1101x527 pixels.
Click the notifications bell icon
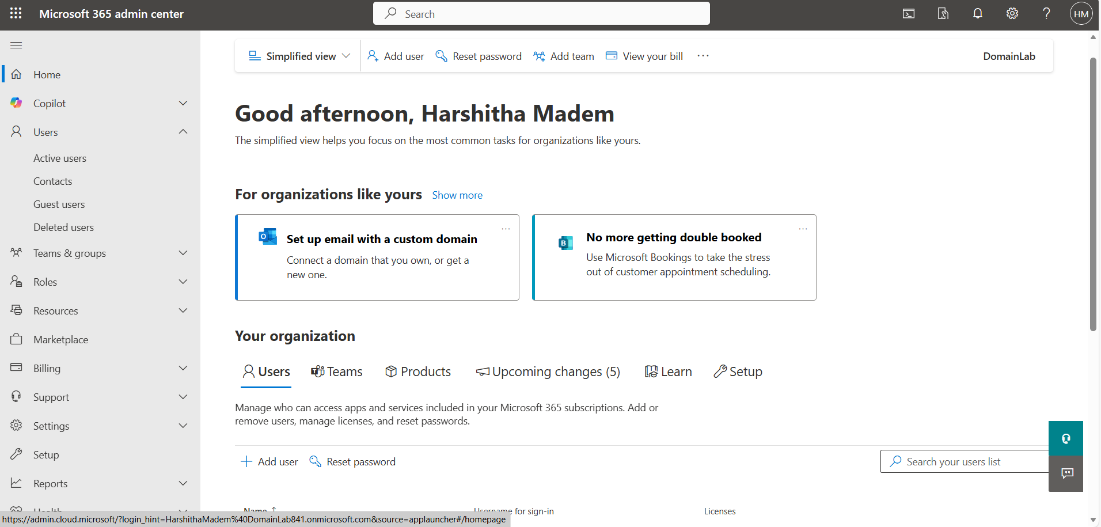(978, 14)
